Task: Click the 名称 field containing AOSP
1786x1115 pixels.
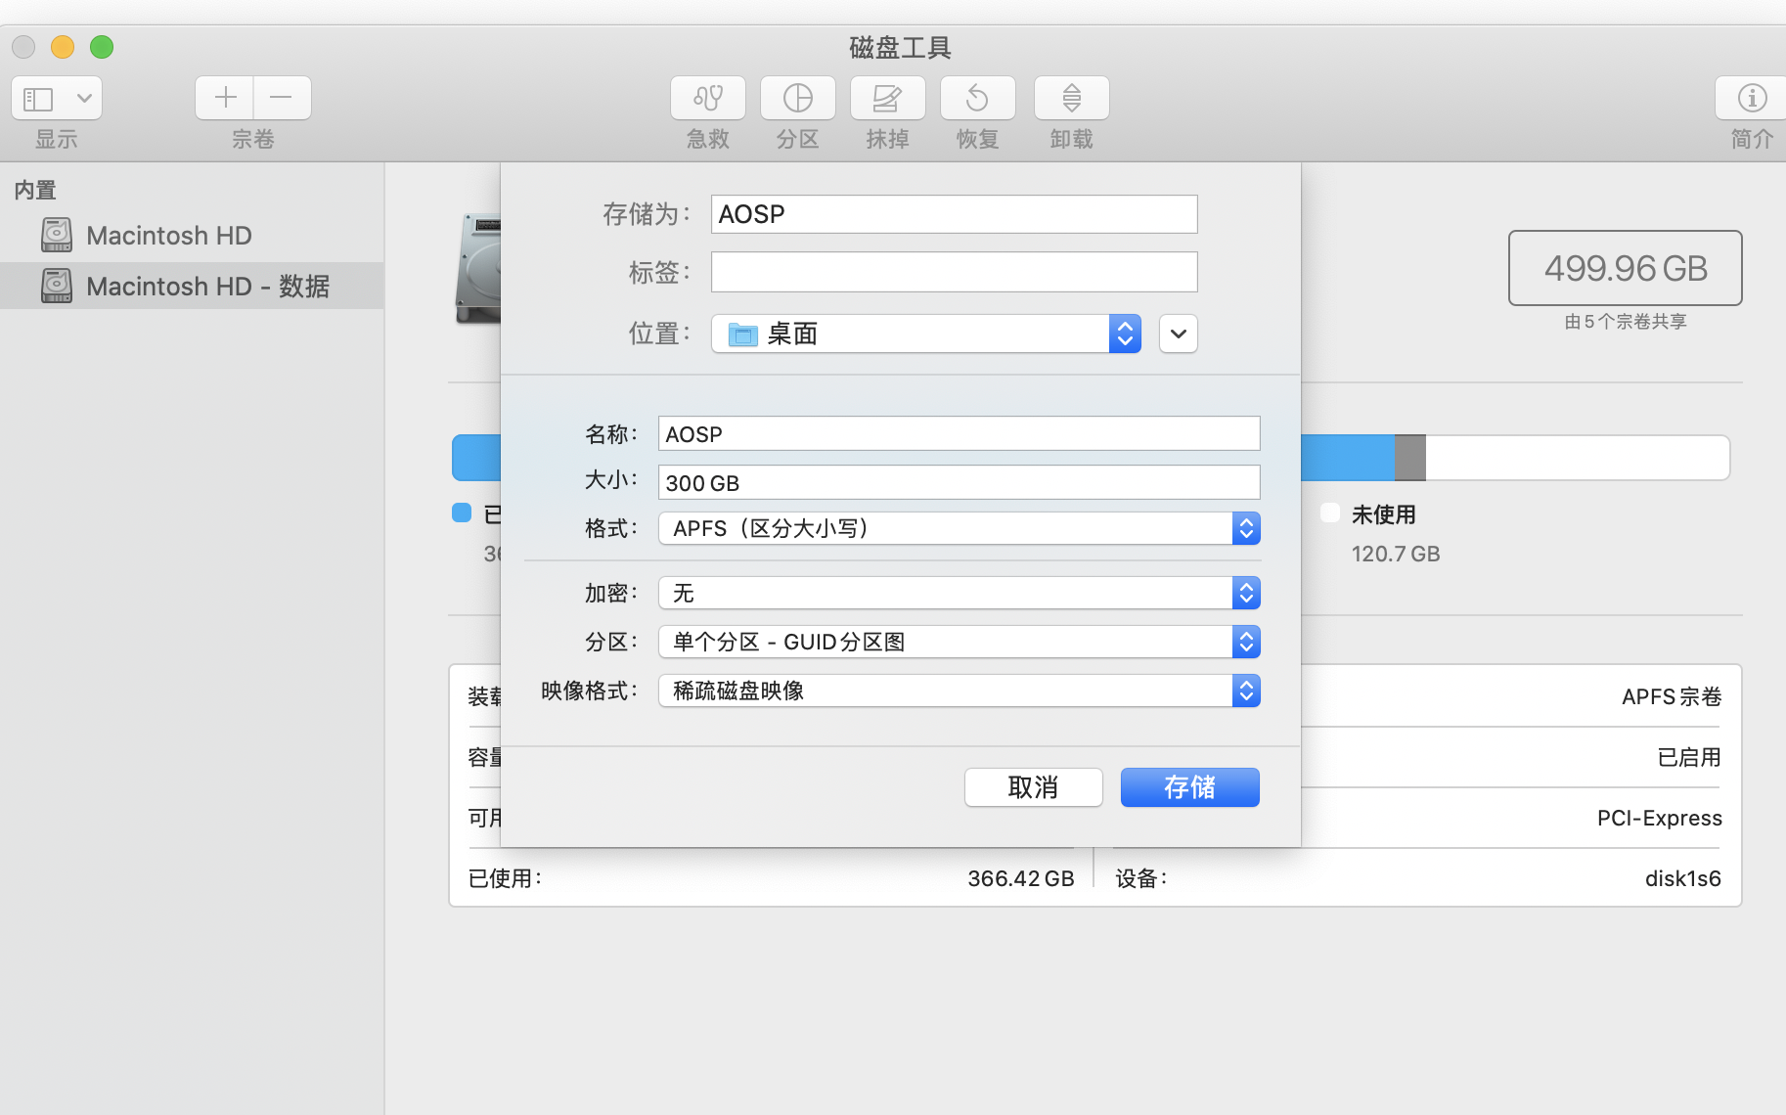Action: click(x=959, y=434)
